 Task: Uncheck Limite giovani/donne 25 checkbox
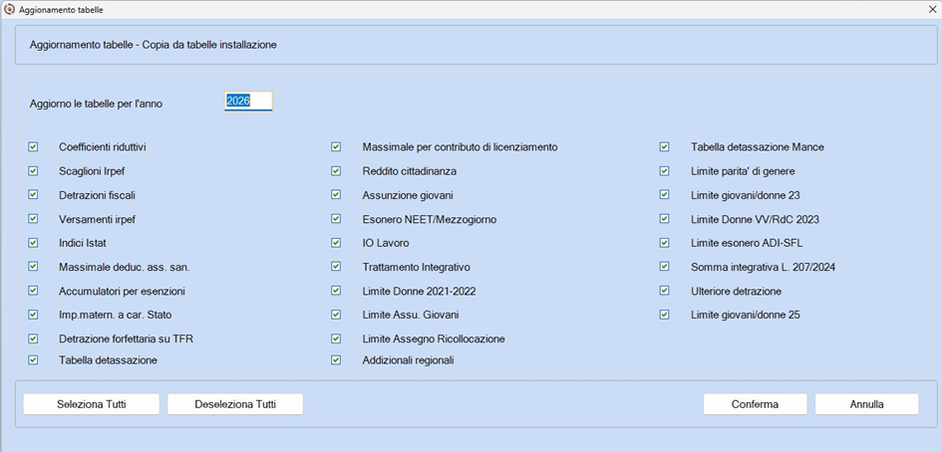(664, 314)
